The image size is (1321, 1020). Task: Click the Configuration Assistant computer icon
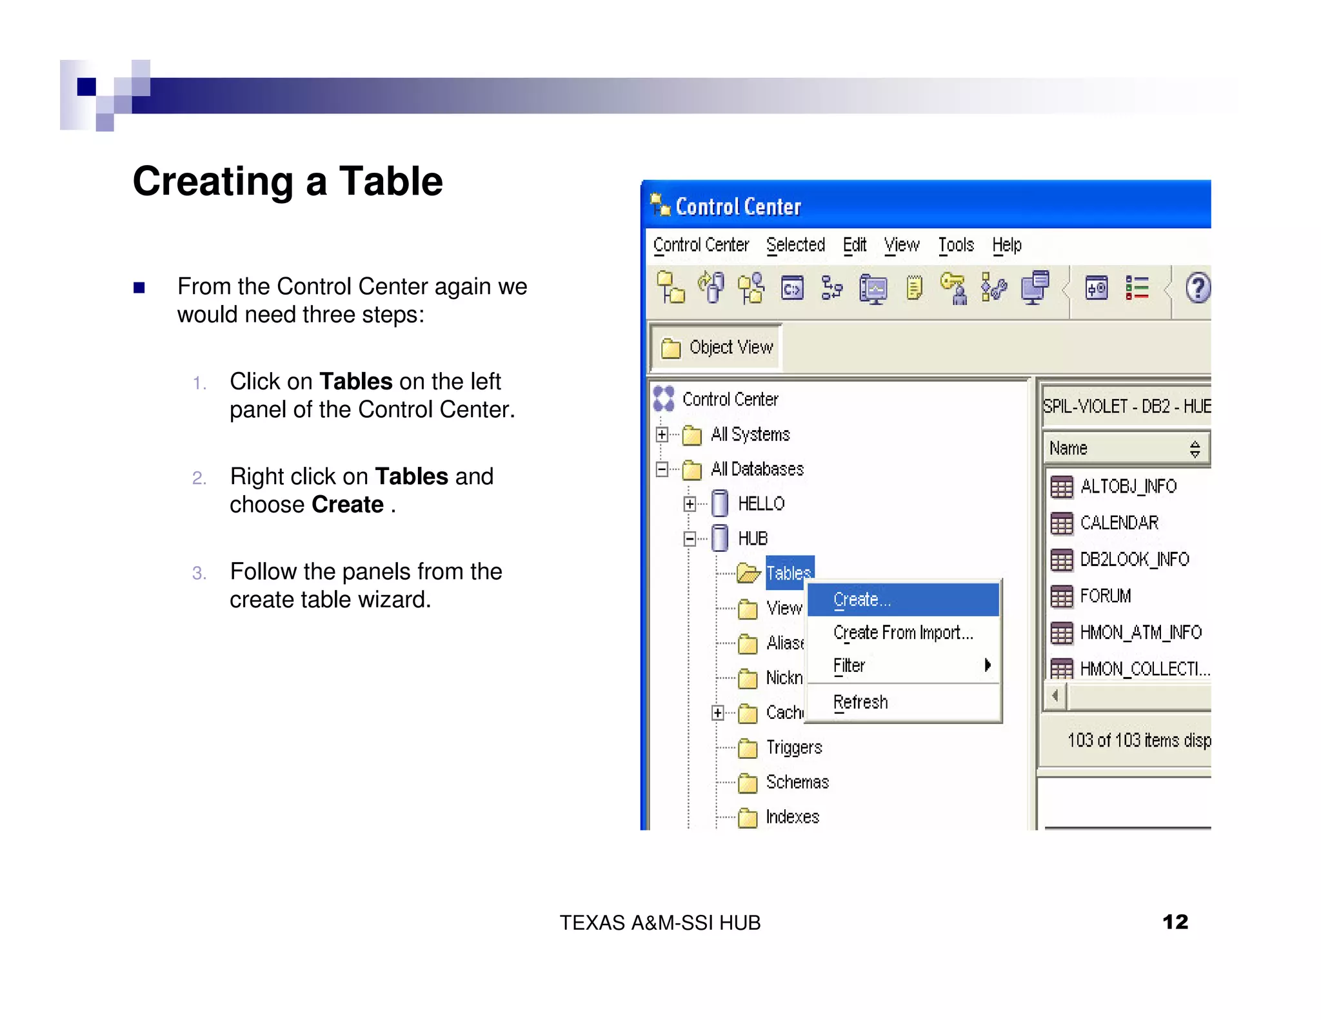coord(1035,288)
